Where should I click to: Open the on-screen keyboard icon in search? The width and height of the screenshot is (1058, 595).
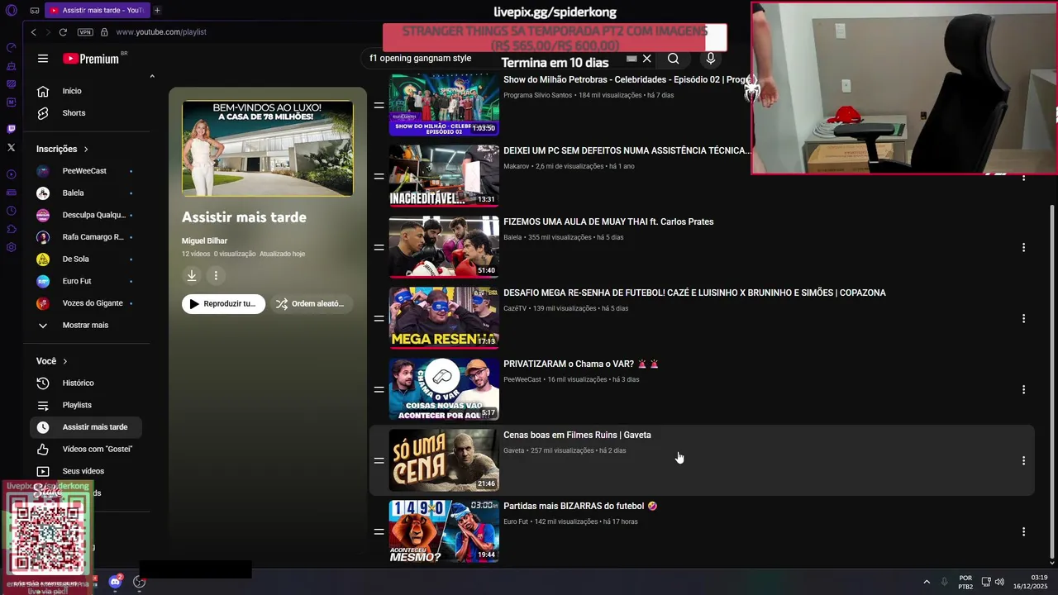tap(631, 59)
